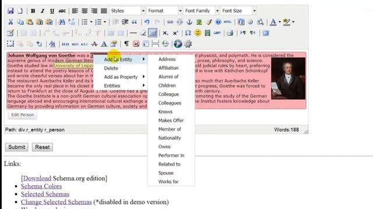Click the editor resize handle corner
373x209 pixels.
[x=306, y=132]
